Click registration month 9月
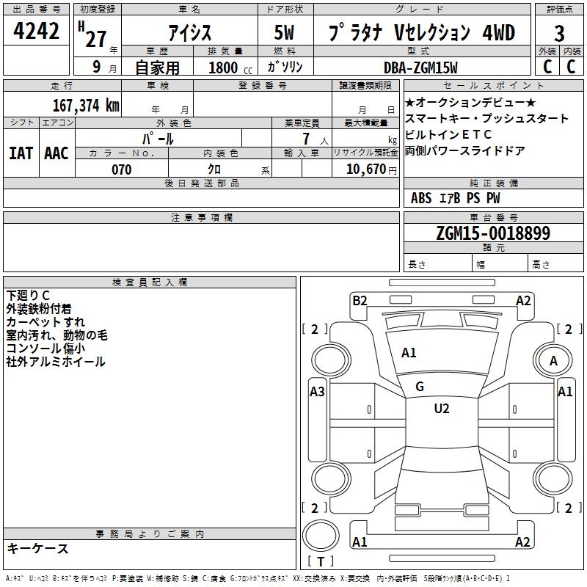Screen dimensions: 587x587 coord(104,67)
